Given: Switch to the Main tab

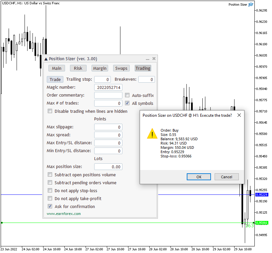Looking at the screenshot, I should (57, 68).
